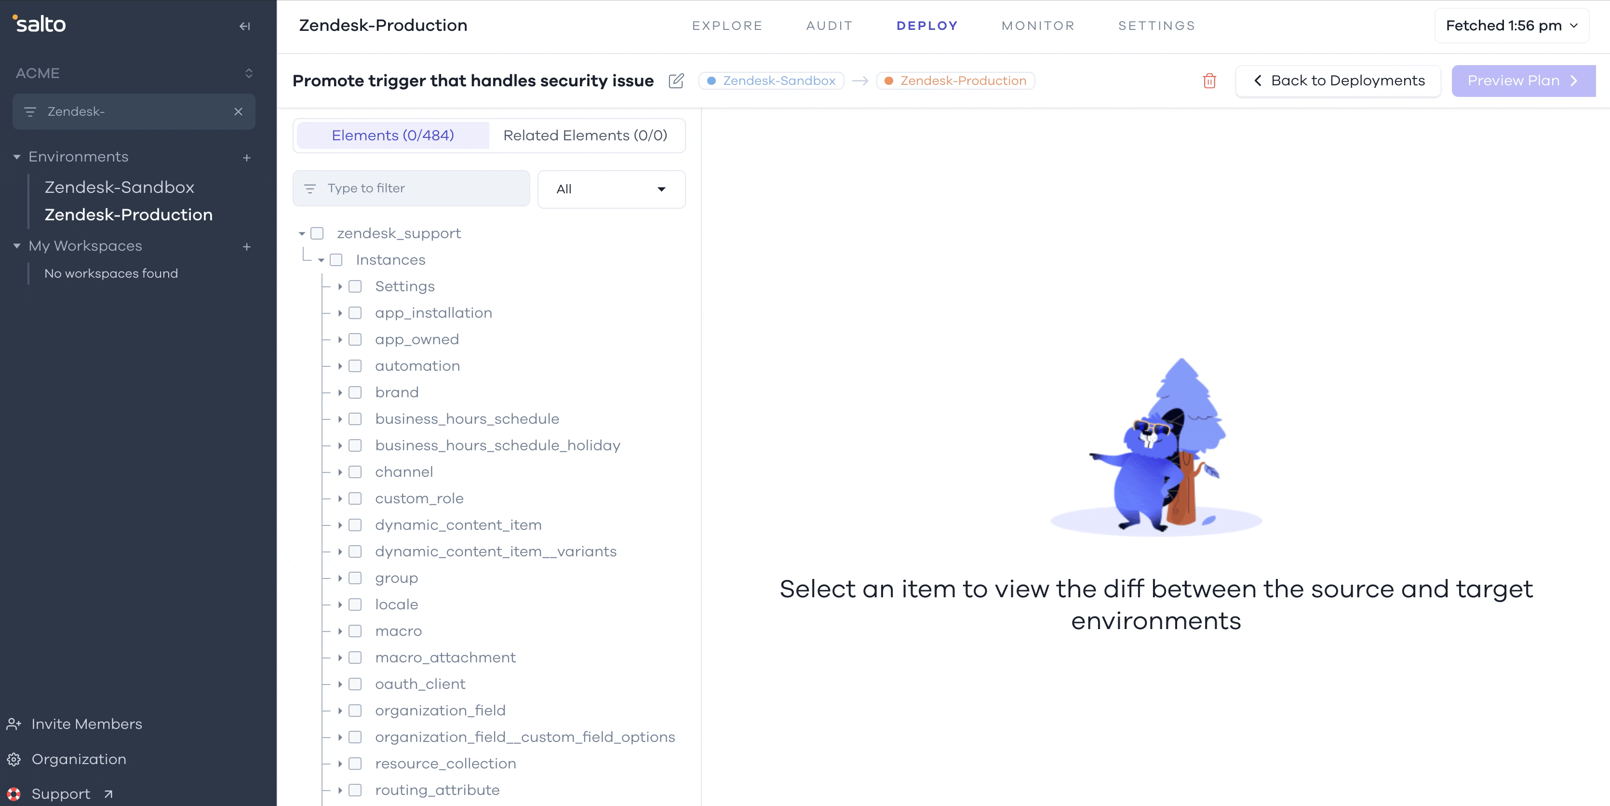Screen dimensions: 1610x806
Task: Open the Fetched 1:56 pm dropdown
Action: [x=1512, y=26]
